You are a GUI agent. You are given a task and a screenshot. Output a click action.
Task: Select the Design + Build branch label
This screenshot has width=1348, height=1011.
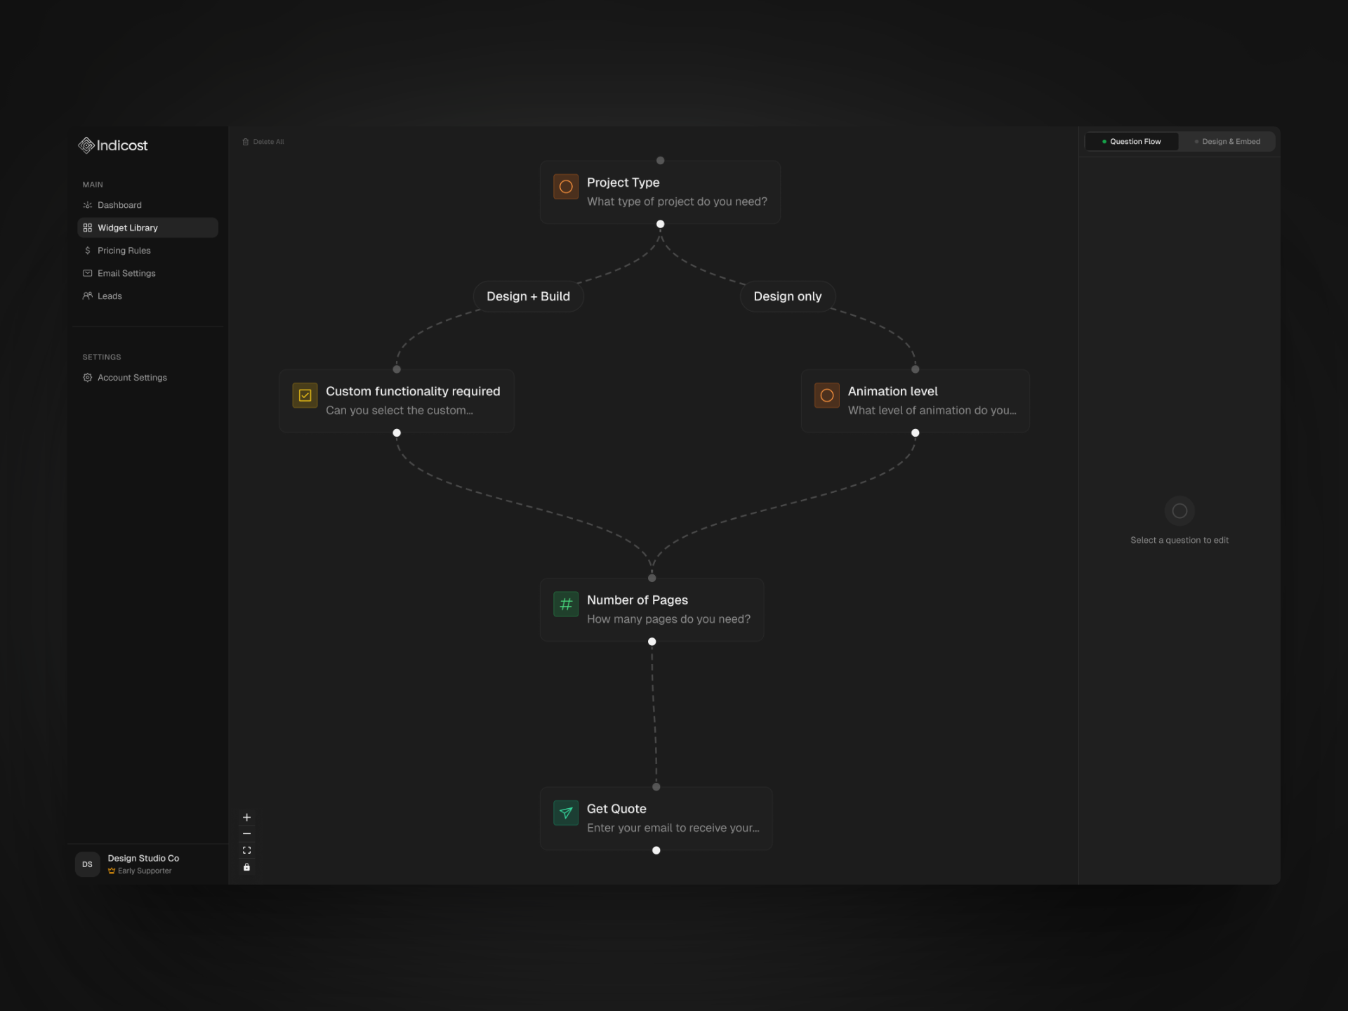point(528,296)
